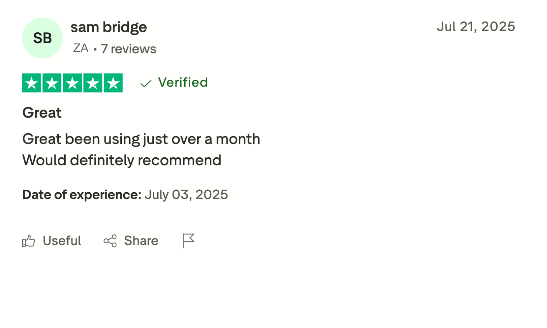The image size is (547, 328).
Task: Click the Share label text
Action: [141, 241]
